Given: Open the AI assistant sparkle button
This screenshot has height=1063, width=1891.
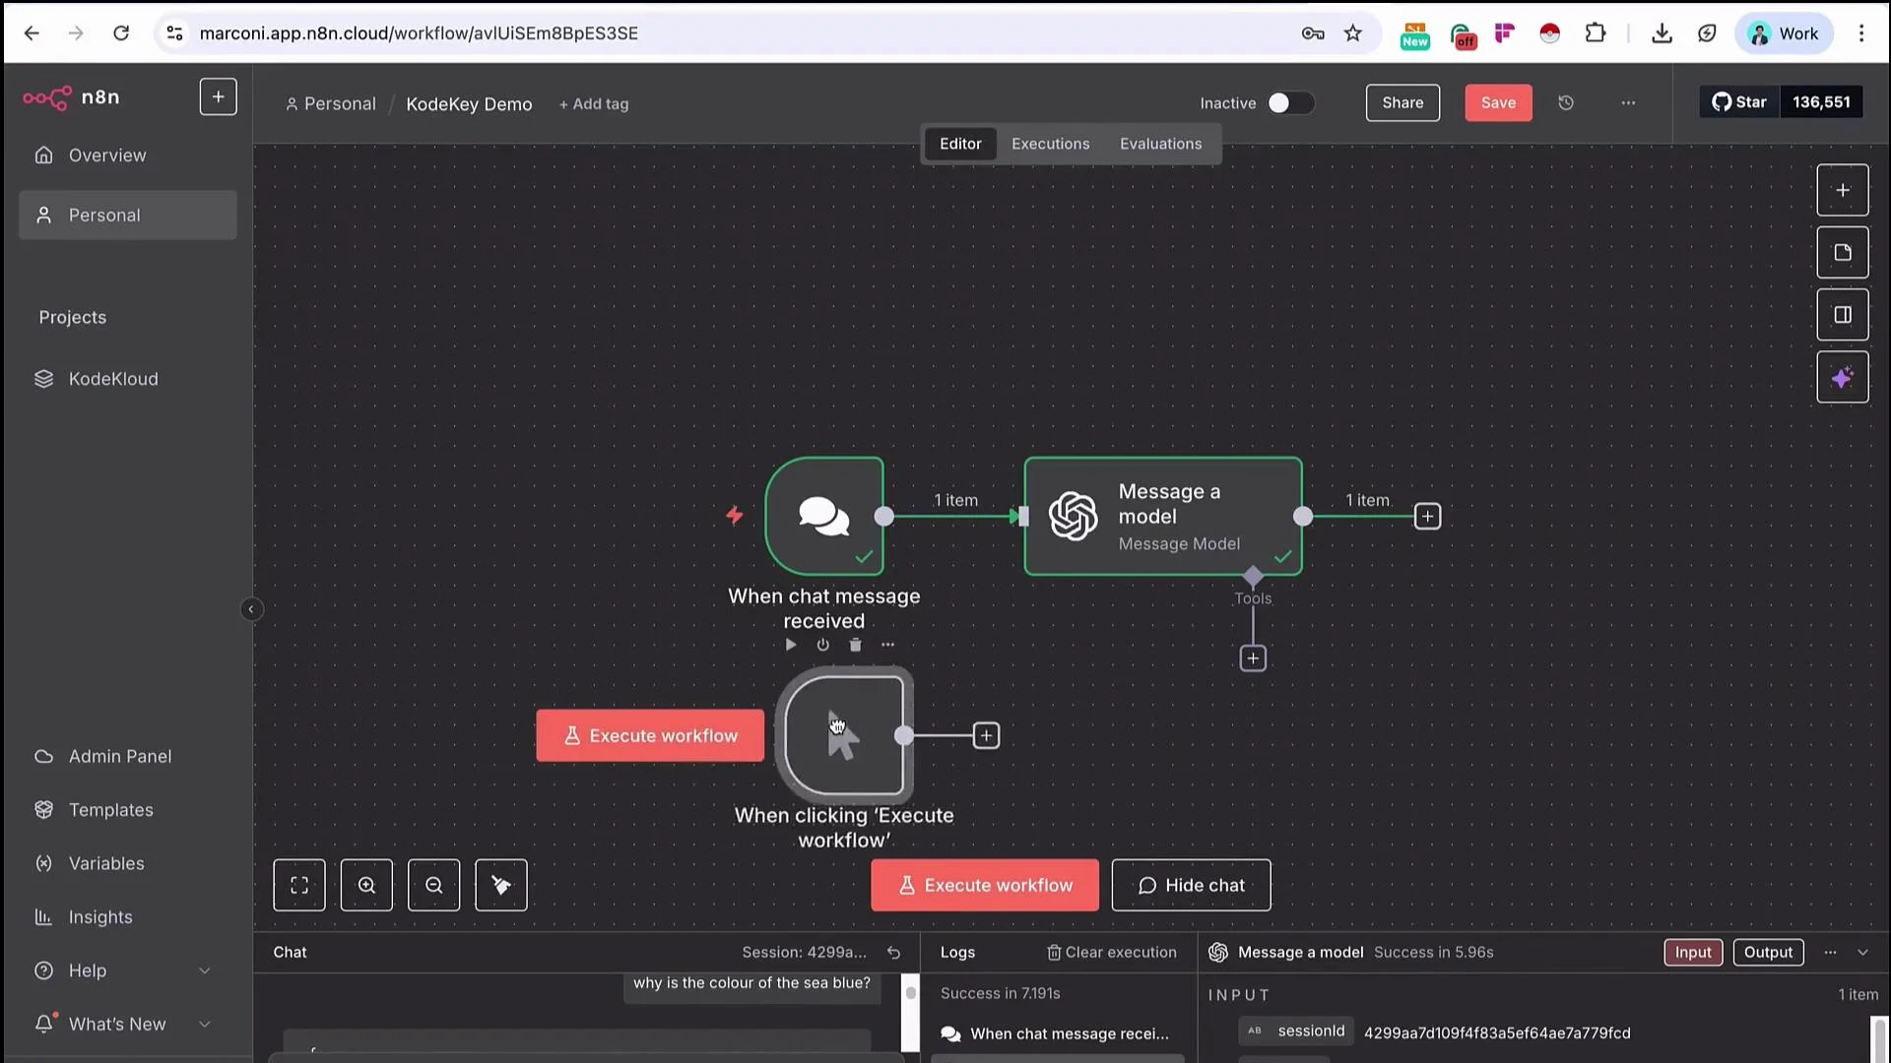Looking at the screenshot, I should coord(1842,378).
